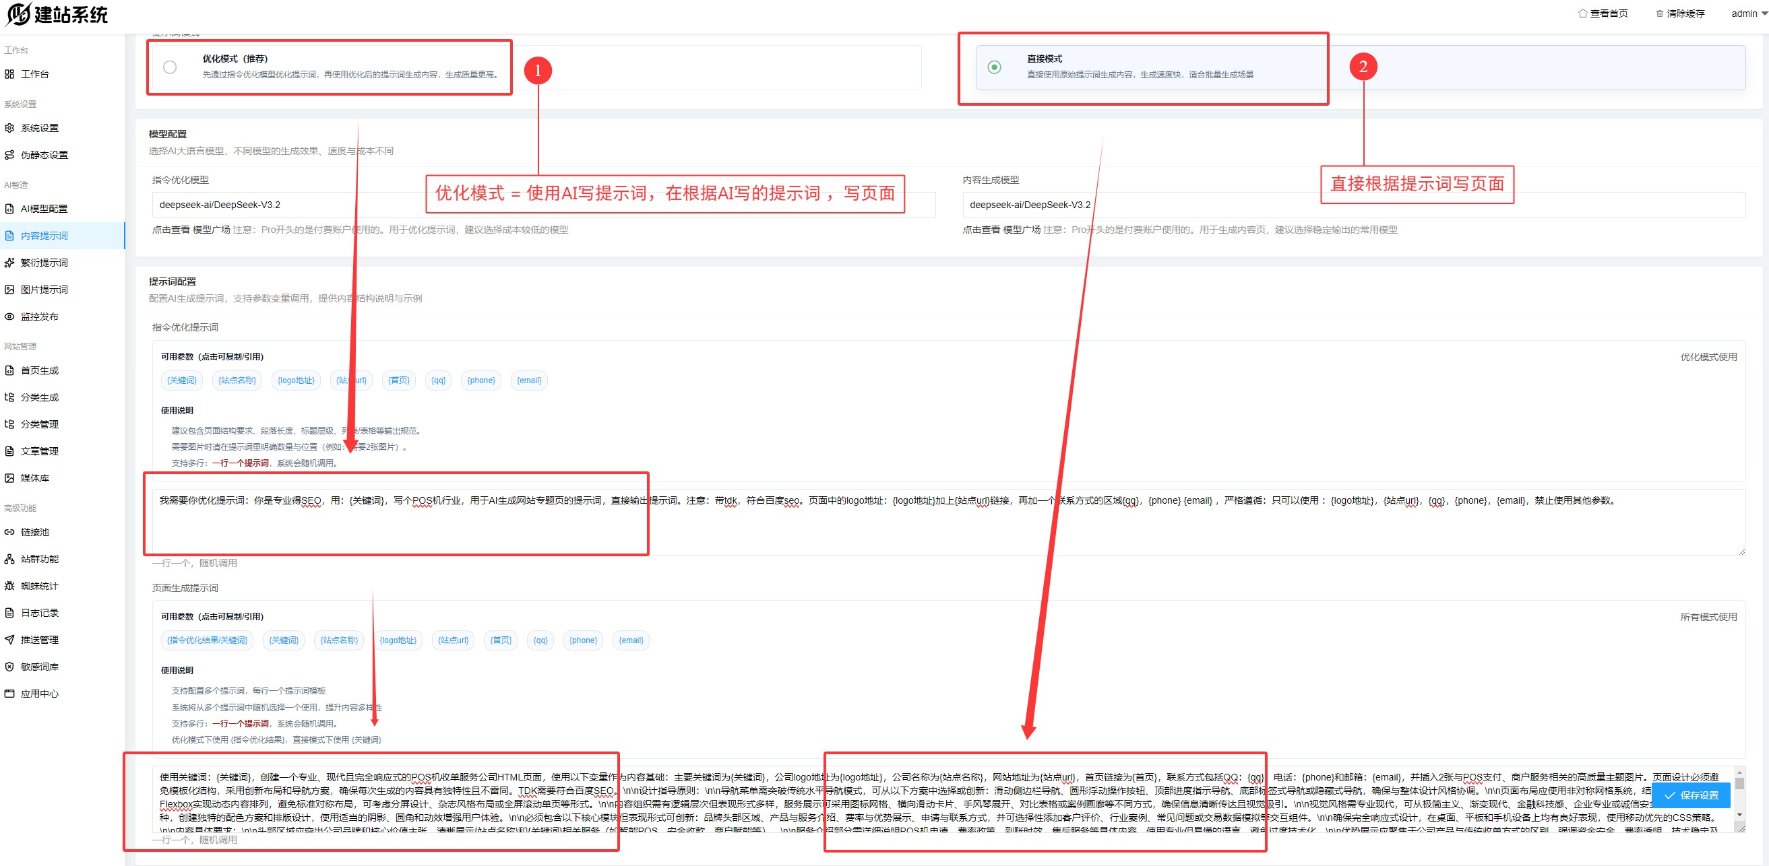
Task: Click the 蜘蛛统计 spider icon
Action: click(x=9, y=586)
